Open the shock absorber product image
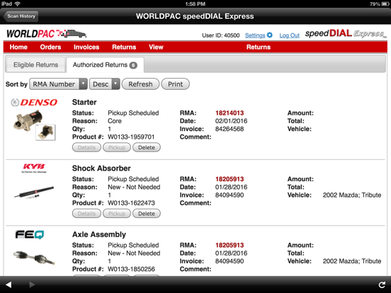Viewport: 391px width, 293px height. click(34, 192)
